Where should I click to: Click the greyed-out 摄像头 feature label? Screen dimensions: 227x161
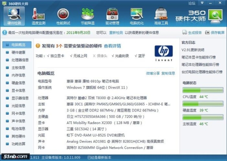point(102,56)
